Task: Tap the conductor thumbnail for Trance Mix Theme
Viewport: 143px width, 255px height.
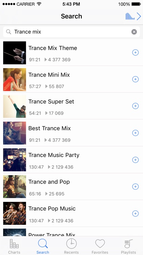Action: point(15,53)
